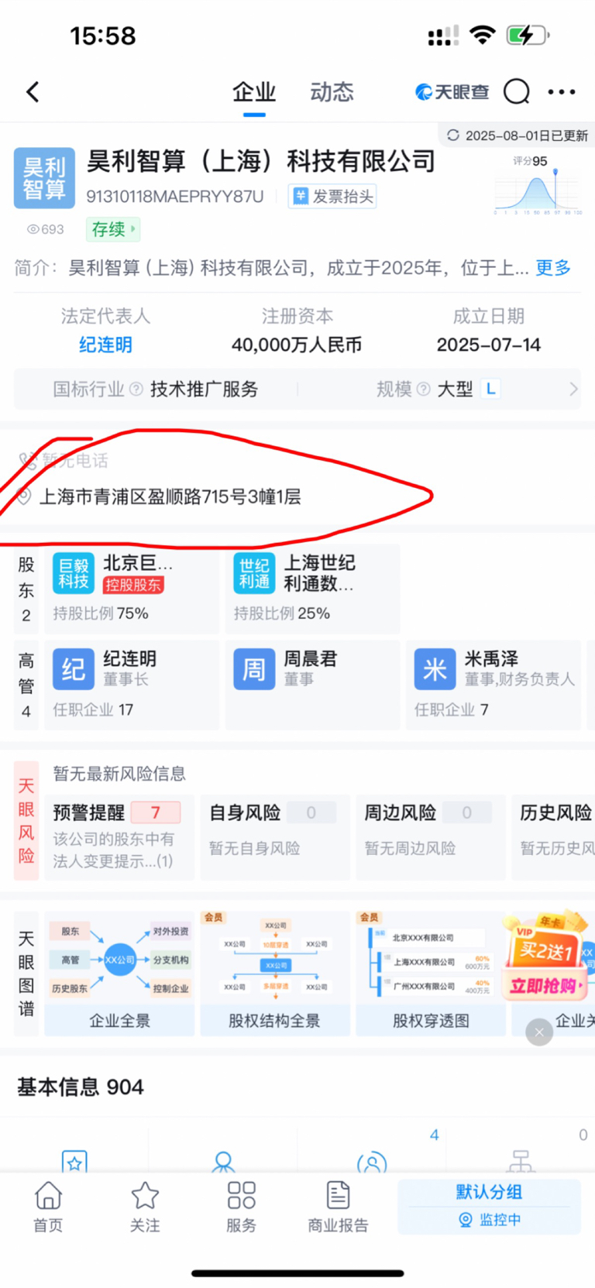
Task: Open the 预警提醒 7 risk card
Action: click(x=119, y=837)
